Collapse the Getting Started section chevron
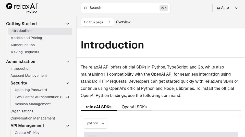 point(68,24)
